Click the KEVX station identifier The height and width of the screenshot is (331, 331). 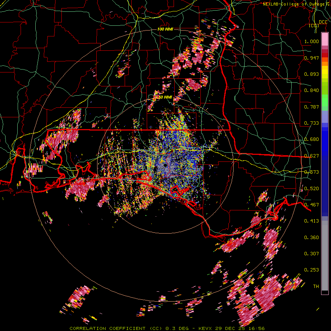click(x=206, y=328)
